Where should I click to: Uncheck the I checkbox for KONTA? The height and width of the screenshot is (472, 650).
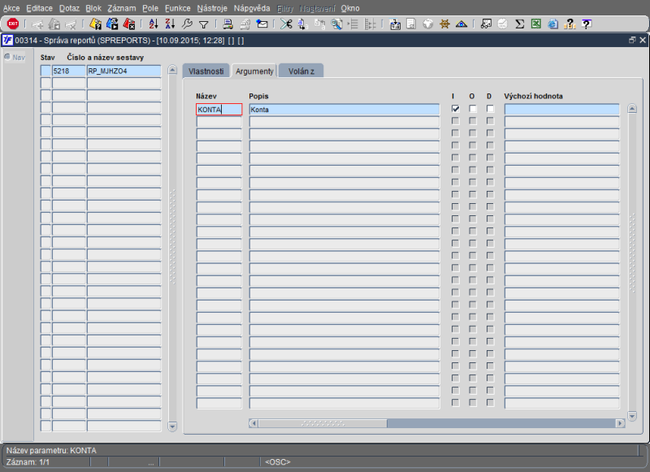(456, 109)
